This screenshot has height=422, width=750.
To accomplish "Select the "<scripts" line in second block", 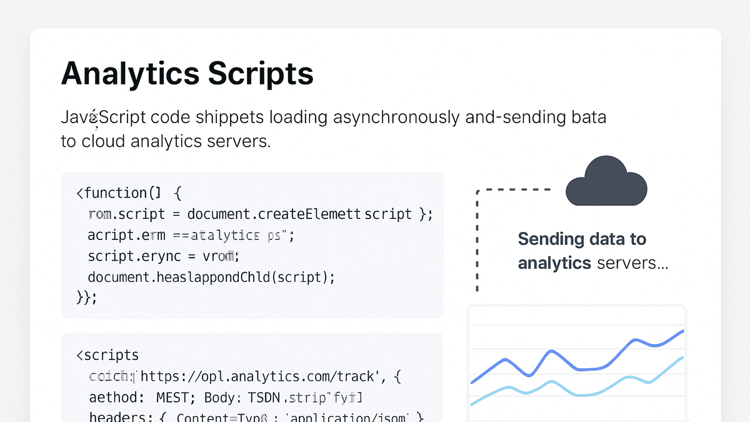I will coord(107,355).
